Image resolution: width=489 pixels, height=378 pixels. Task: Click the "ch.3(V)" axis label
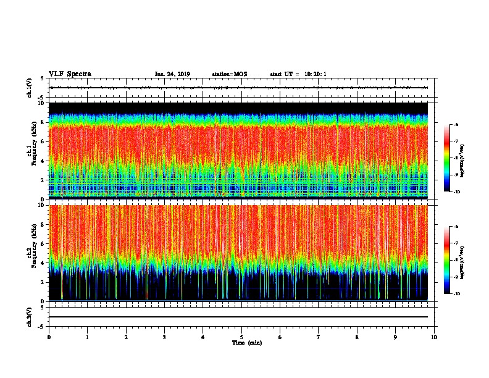point(30,317)
